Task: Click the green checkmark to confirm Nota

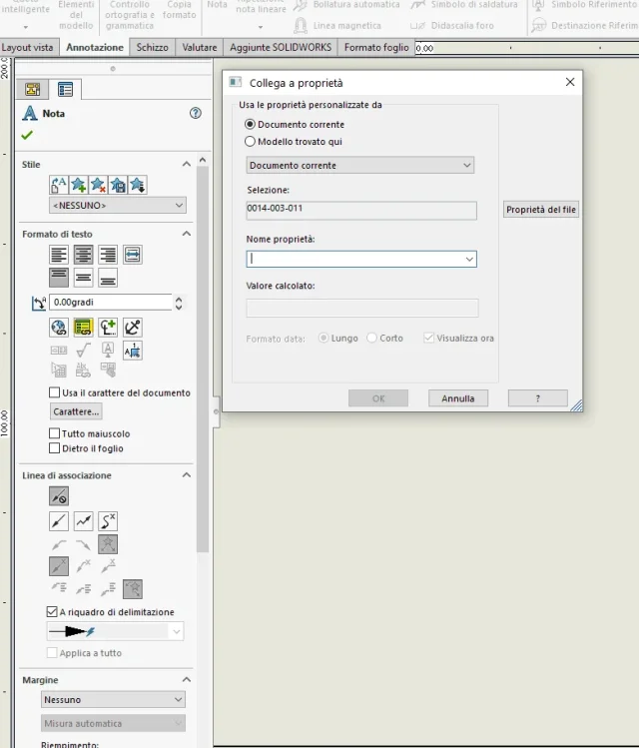Action: (x=27, y=135)
